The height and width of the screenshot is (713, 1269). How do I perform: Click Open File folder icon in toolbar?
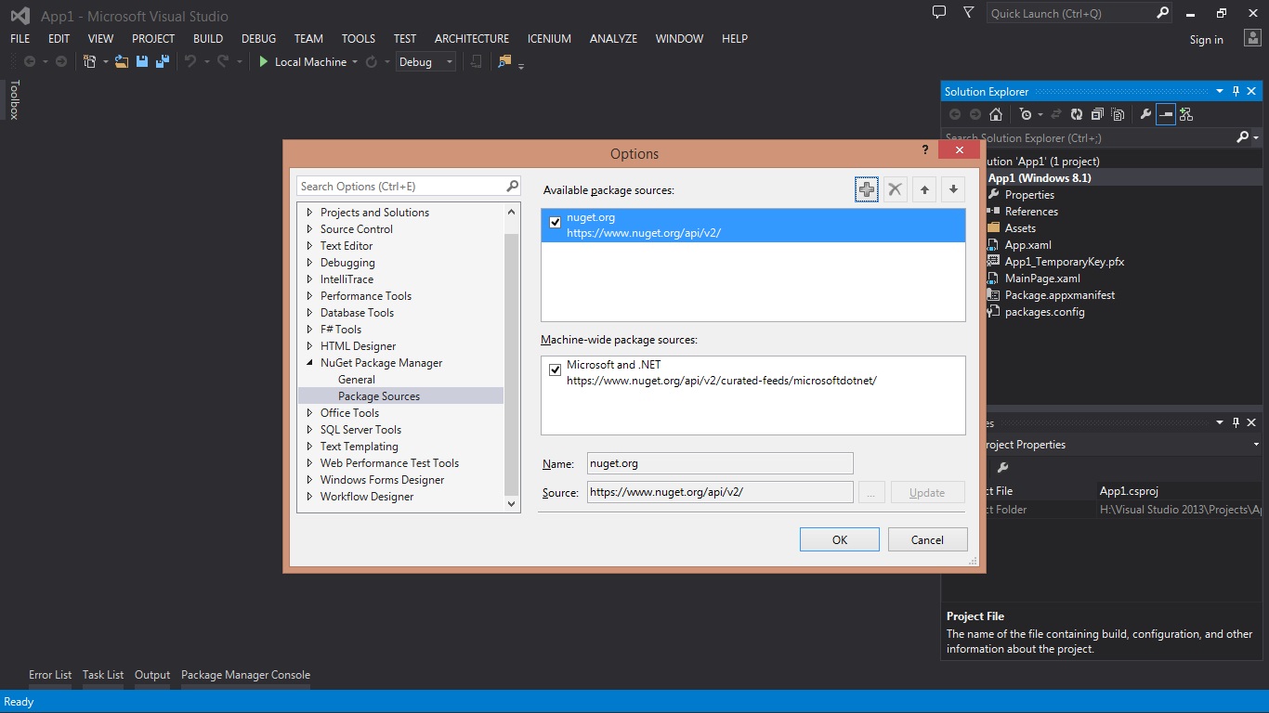122,61
